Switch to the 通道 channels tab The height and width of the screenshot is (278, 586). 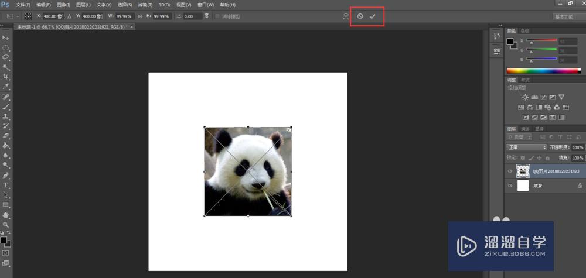coord(526,129)
